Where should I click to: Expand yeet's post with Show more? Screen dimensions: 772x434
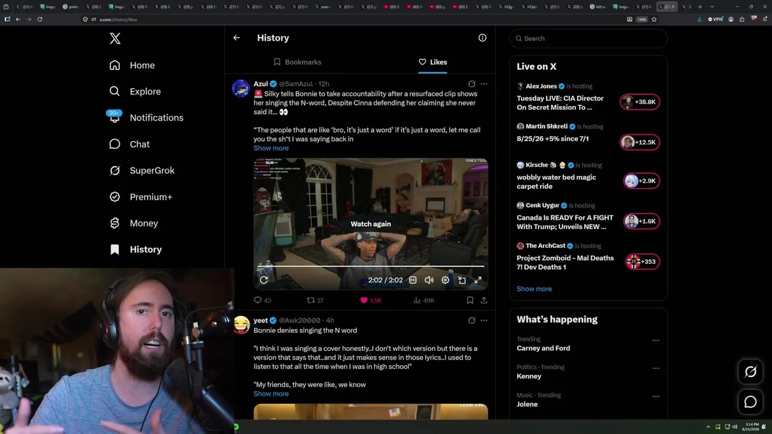[x=271, y=394]
